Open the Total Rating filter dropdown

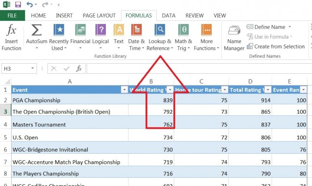[x=268, y=90]
